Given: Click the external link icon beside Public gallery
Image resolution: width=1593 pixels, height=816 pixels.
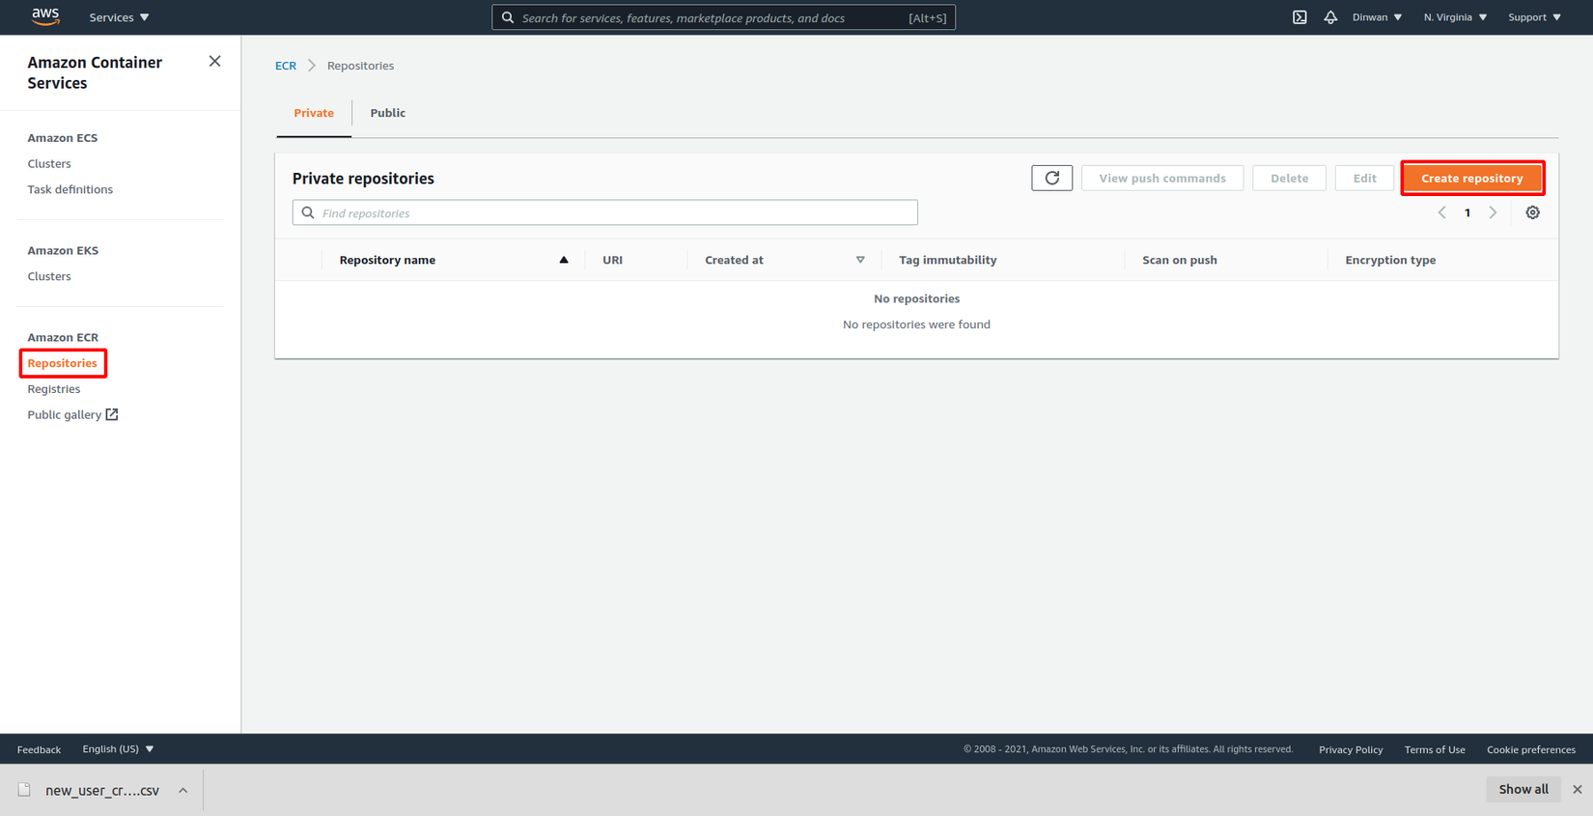Looking at the screenshot, I should pos(112,414).
